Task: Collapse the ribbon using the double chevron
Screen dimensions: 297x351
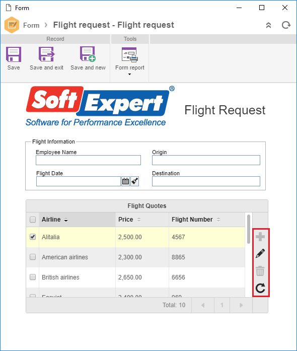Action: pos(269,25)
